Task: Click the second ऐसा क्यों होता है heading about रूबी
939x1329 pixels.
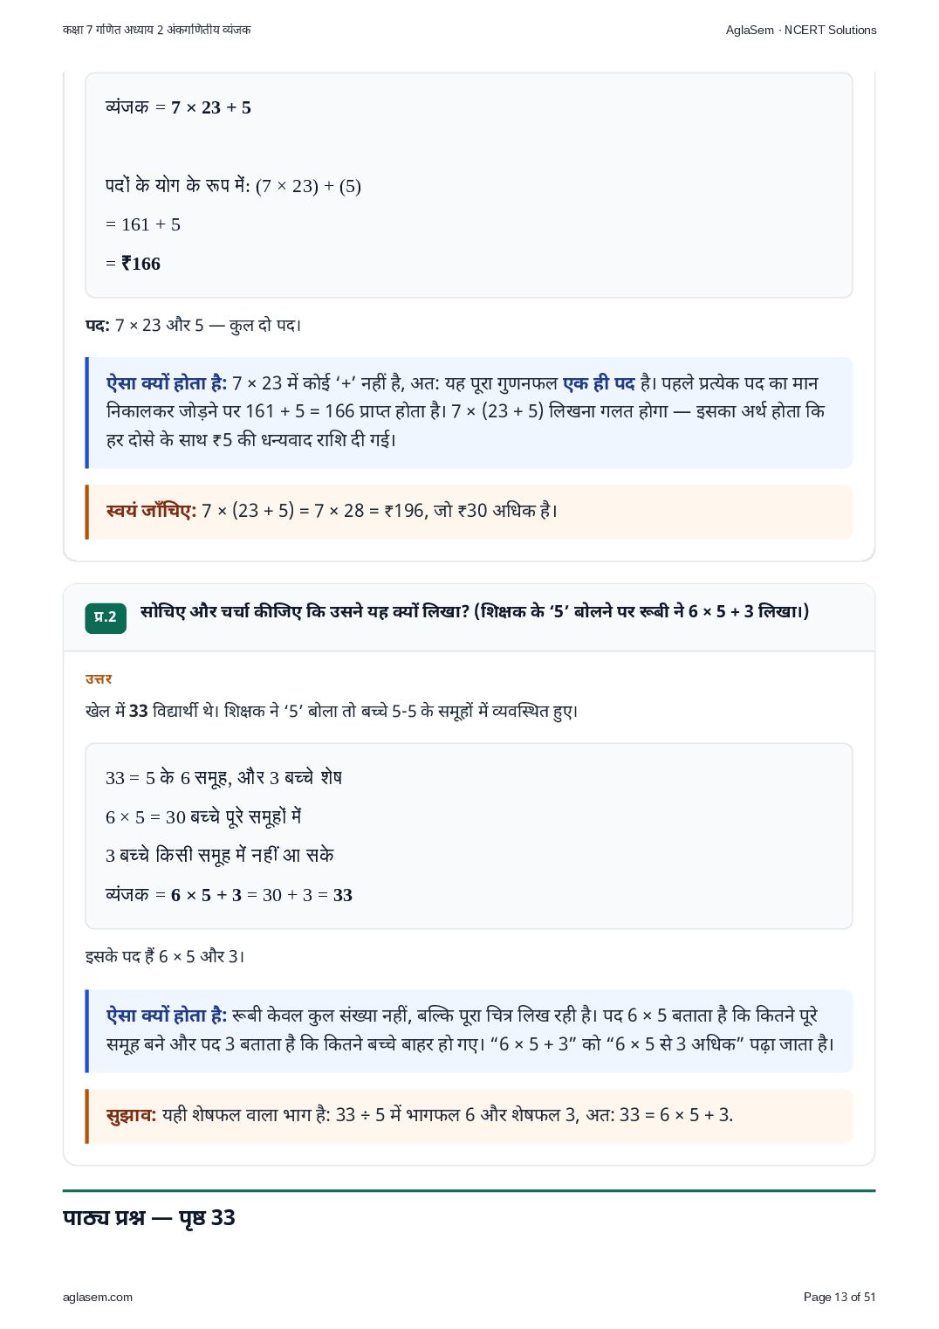Action: (167, 1016)
